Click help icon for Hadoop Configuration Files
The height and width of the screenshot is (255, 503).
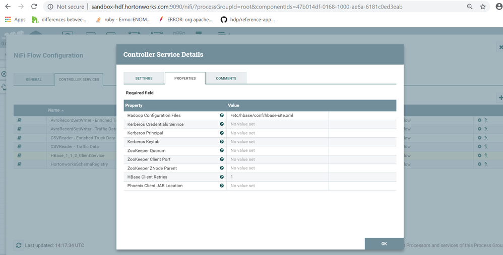coord(222,115)
